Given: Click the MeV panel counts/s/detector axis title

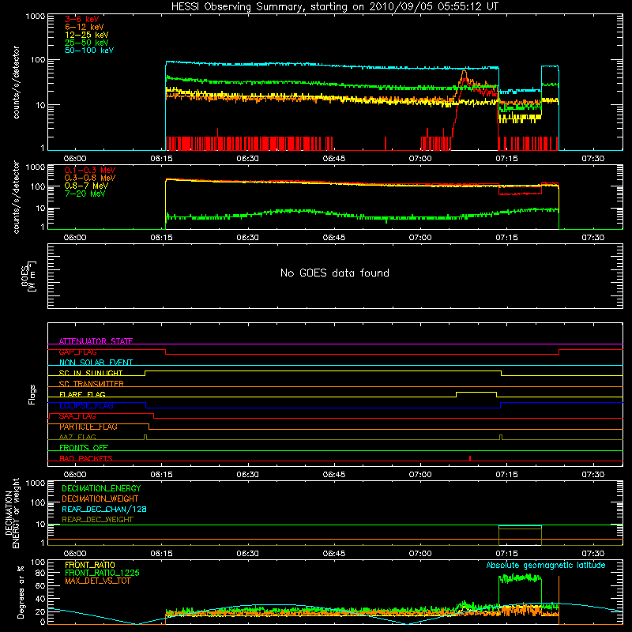Looking at the screenshot, I should 16,197.
